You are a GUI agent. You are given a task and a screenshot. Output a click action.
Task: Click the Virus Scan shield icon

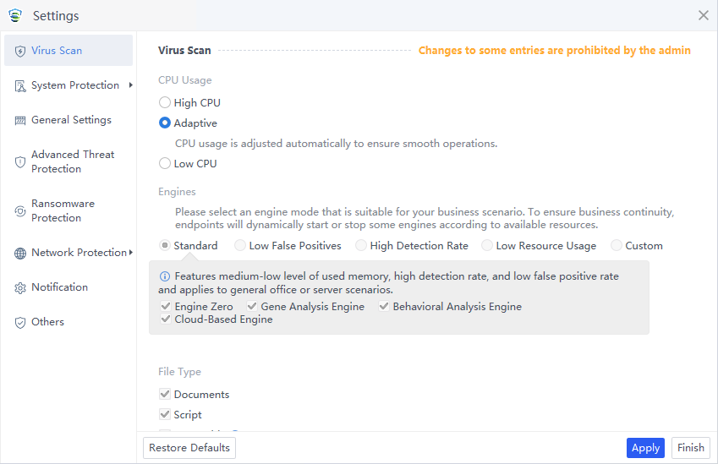pyautogui.click(x=20, y=51)
